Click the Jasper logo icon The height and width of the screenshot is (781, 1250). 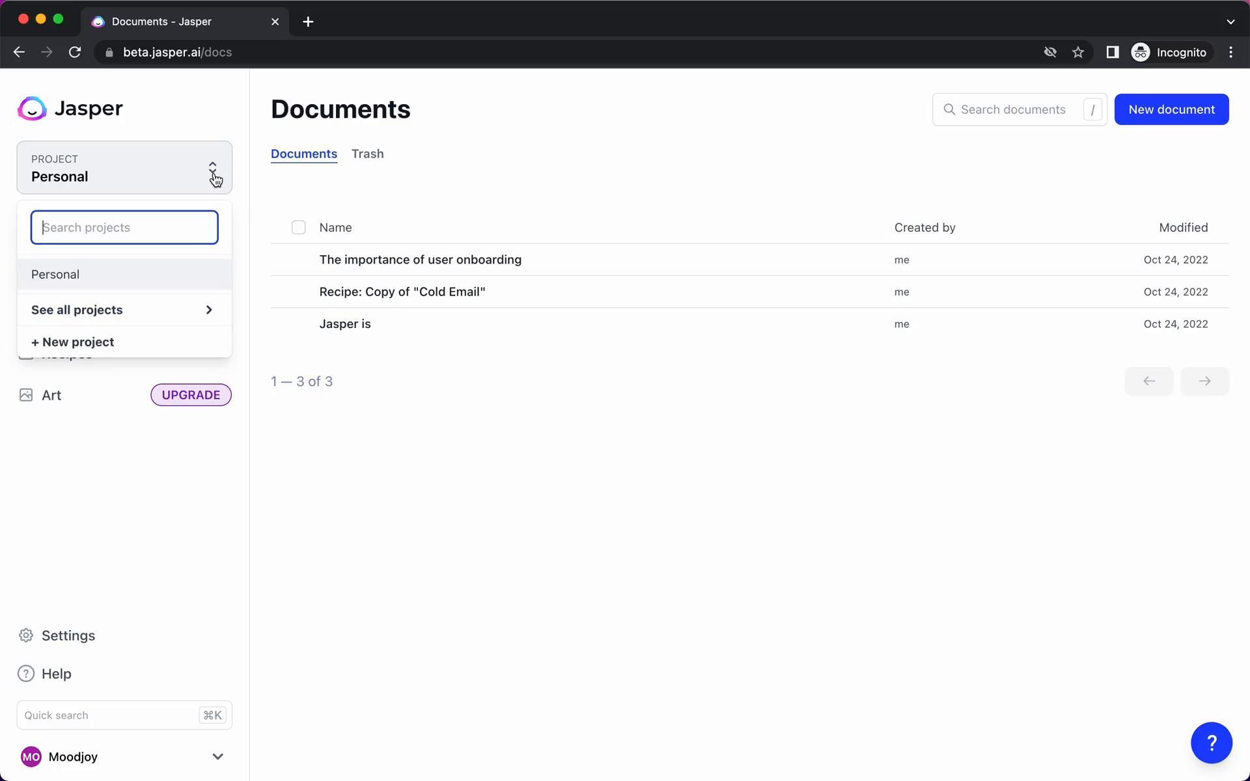[32, 109]
